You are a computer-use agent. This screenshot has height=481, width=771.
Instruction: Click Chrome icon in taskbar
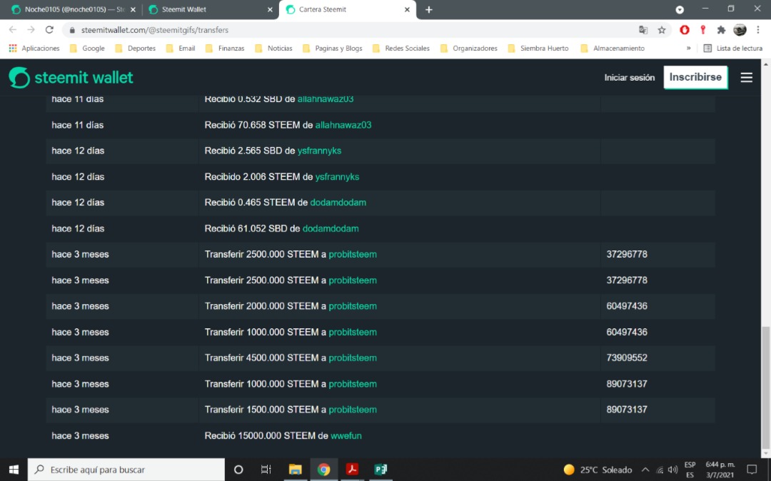pos(323,470)
